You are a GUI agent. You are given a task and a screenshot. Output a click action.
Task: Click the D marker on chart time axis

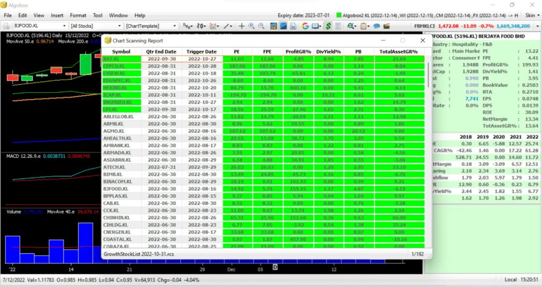tap(275, 267)
